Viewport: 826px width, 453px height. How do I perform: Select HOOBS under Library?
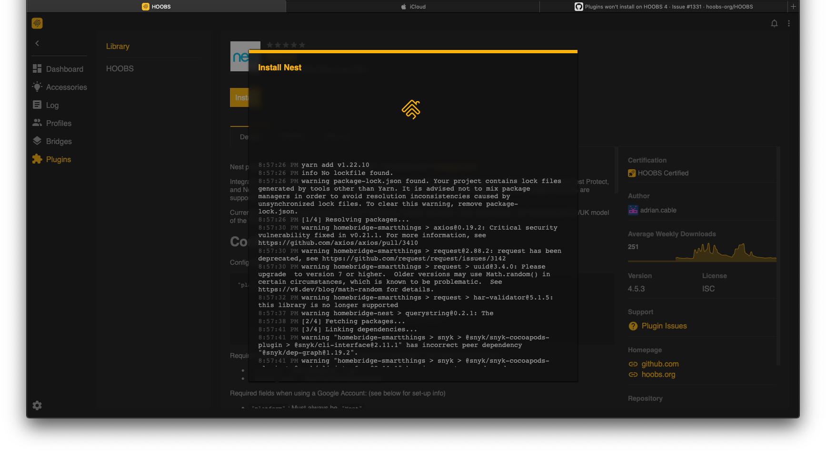tap(119, 68)
